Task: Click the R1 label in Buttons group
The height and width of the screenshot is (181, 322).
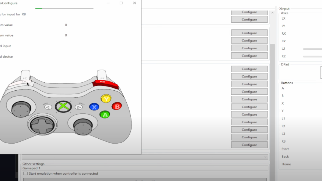Action: 284,126
